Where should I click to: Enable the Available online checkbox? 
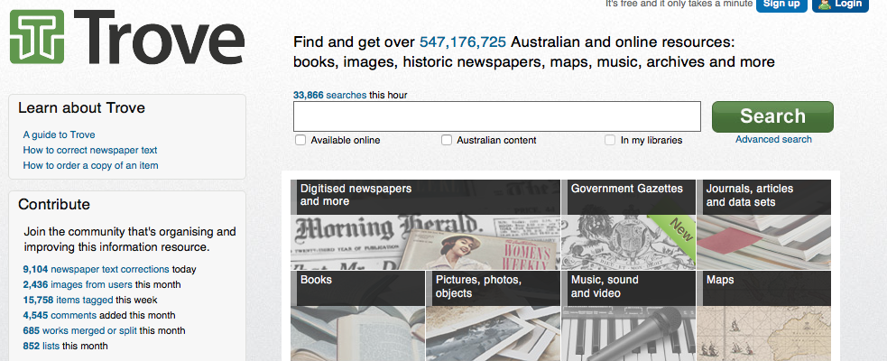click(x=300, y=140)
